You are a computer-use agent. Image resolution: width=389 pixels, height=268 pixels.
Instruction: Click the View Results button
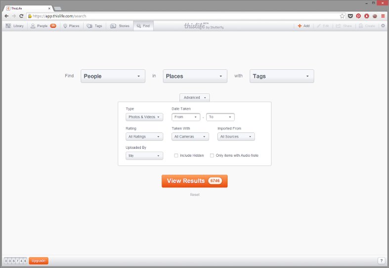(195, 181)
